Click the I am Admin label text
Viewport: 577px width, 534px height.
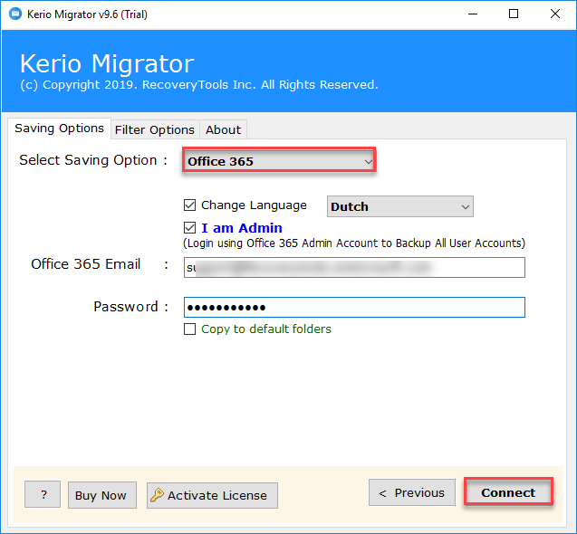242,228
